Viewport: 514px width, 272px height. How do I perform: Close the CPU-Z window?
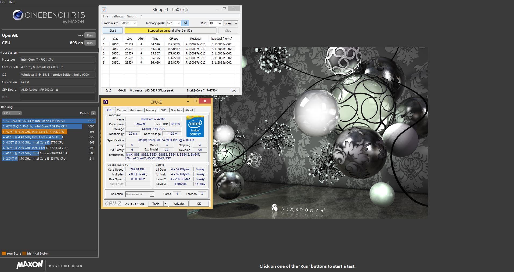205,101
